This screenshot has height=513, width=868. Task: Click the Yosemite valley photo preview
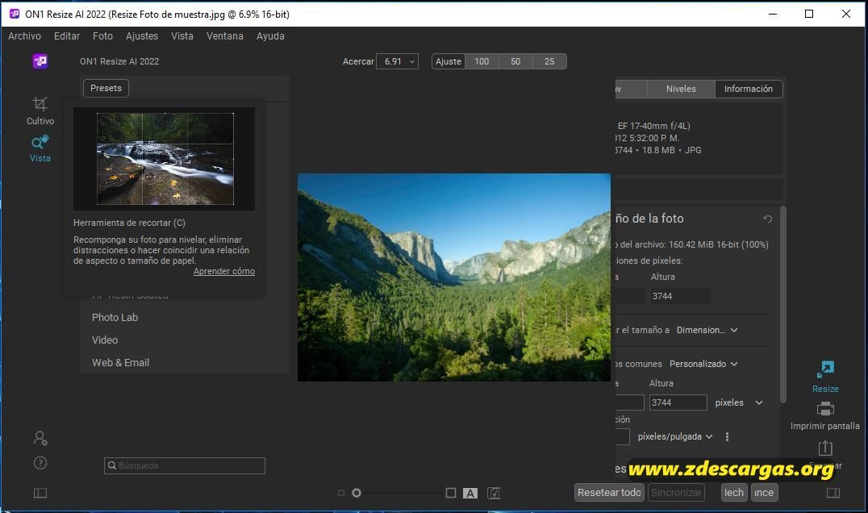point(454,277)
